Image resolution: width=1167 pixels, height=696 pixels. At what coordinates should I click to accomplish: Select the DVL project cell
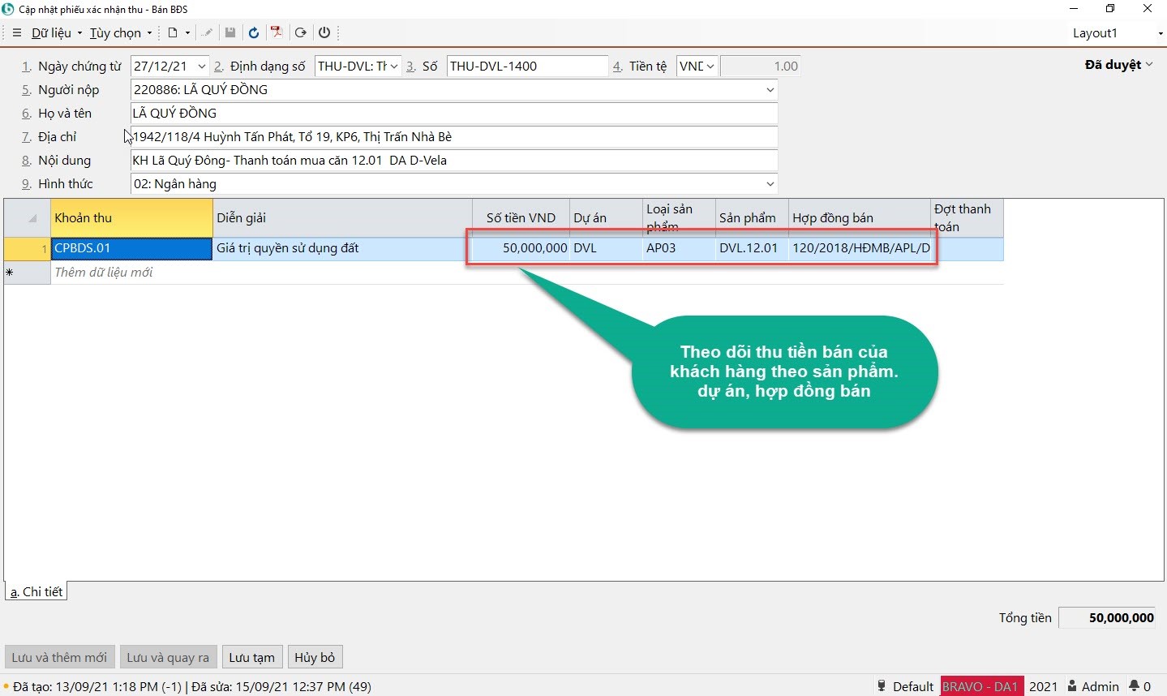click(607, 249)
